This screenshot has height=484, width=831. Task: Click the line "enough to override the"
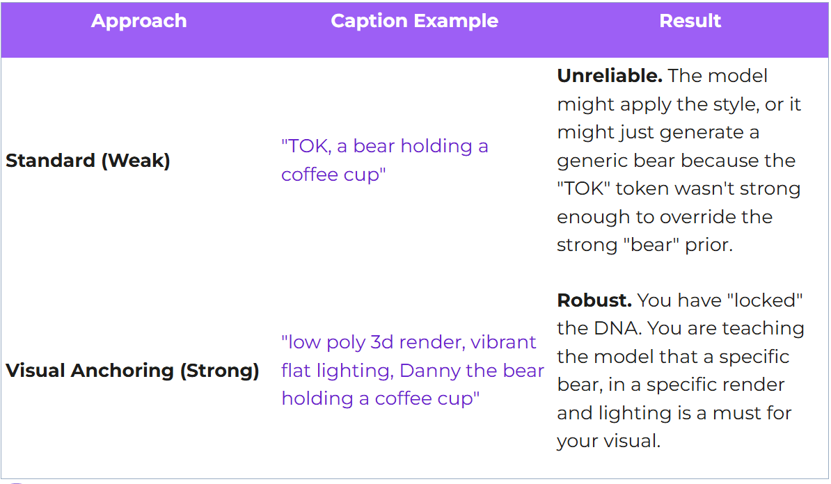click(665, 217)
